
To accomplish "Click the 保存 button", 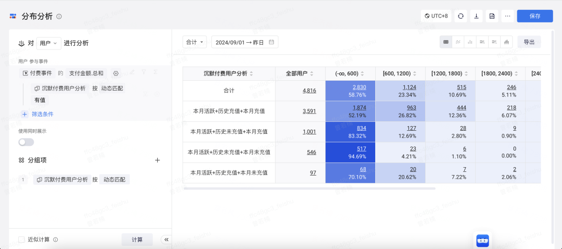I will pyautogui.click(x=535, y=16).
